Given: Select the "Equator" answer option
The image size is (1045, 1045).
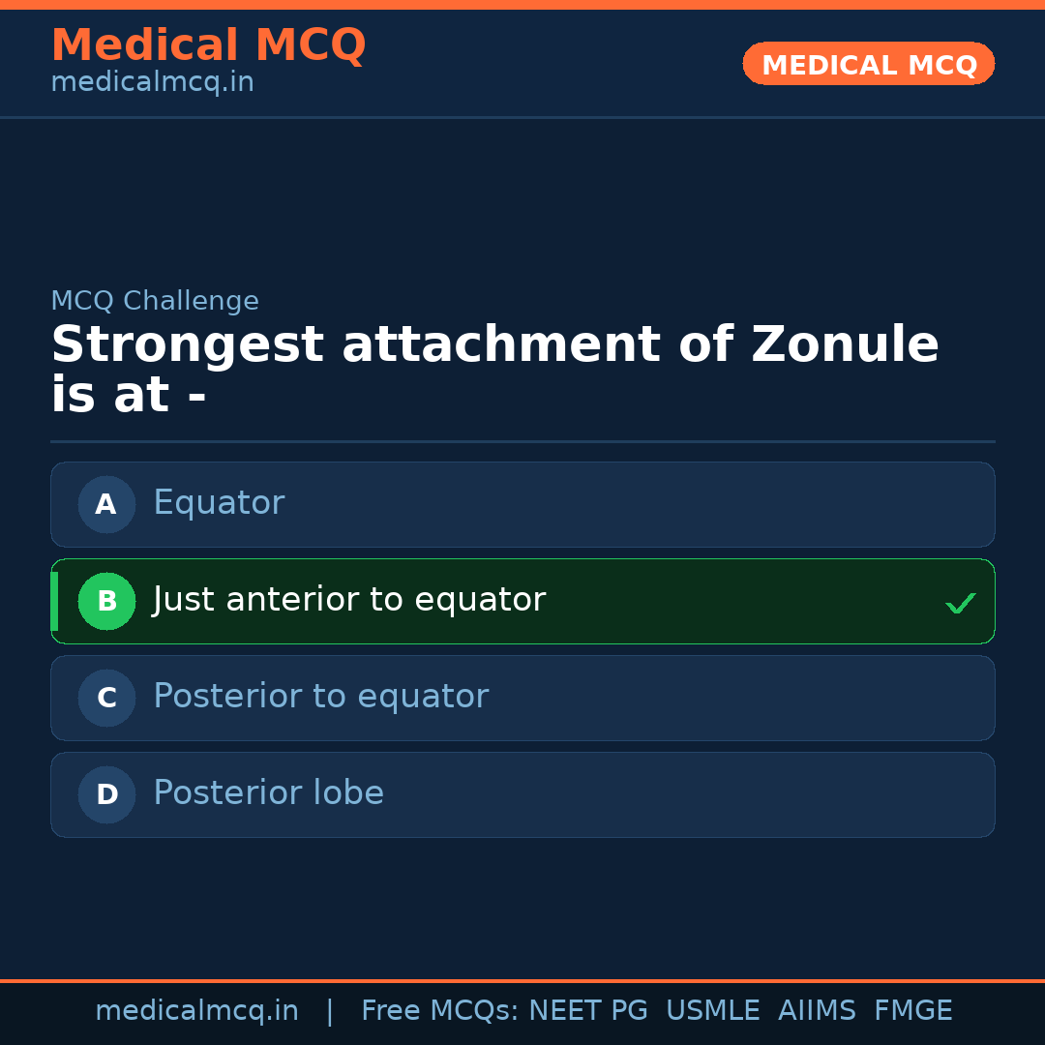Looking at the screenshot, I should coord(522,504).
